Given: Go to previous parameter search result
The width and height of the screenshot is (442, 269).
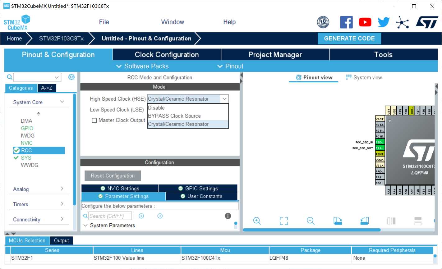Looking at the screenshot, I should tap(141, 216).
